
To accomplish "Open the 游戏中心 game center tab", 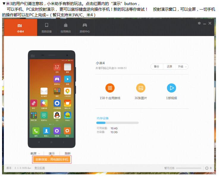I will pyautogui.click(x=85, y=28).
